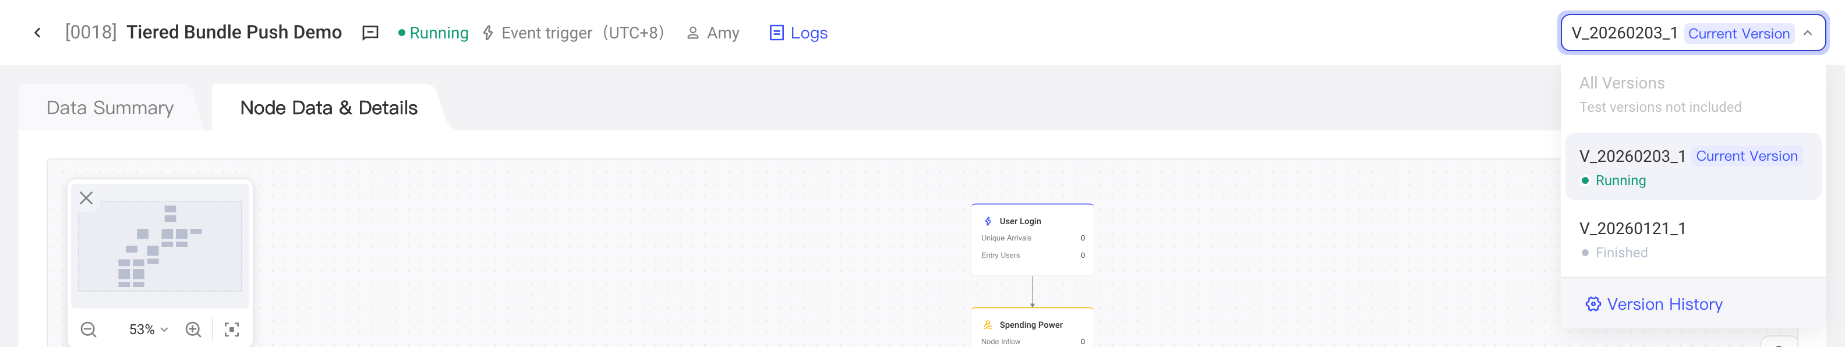Fit canvas to screen

click(231, 329)
